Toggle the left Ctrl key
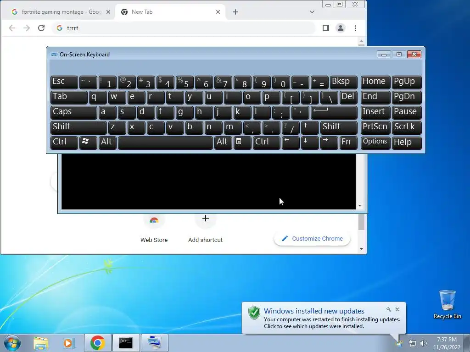This screenshot has width=470, height=352. pos(64,143)
